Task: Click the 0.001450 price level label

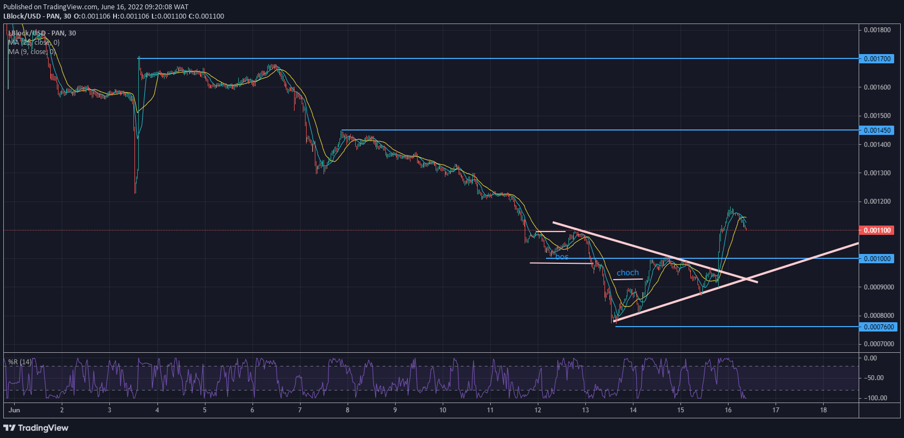Action: tap(877, 131)
